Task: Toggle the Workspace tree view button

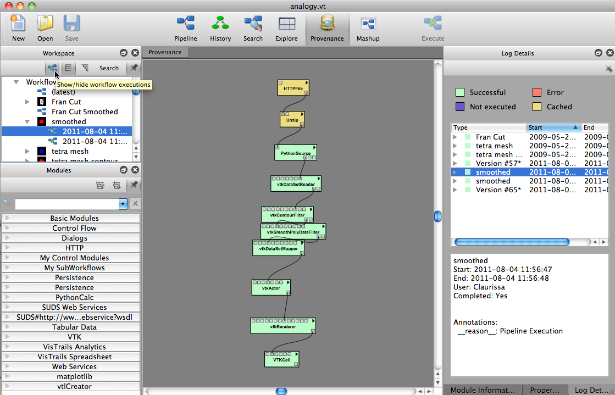Action: click(85, 68)
